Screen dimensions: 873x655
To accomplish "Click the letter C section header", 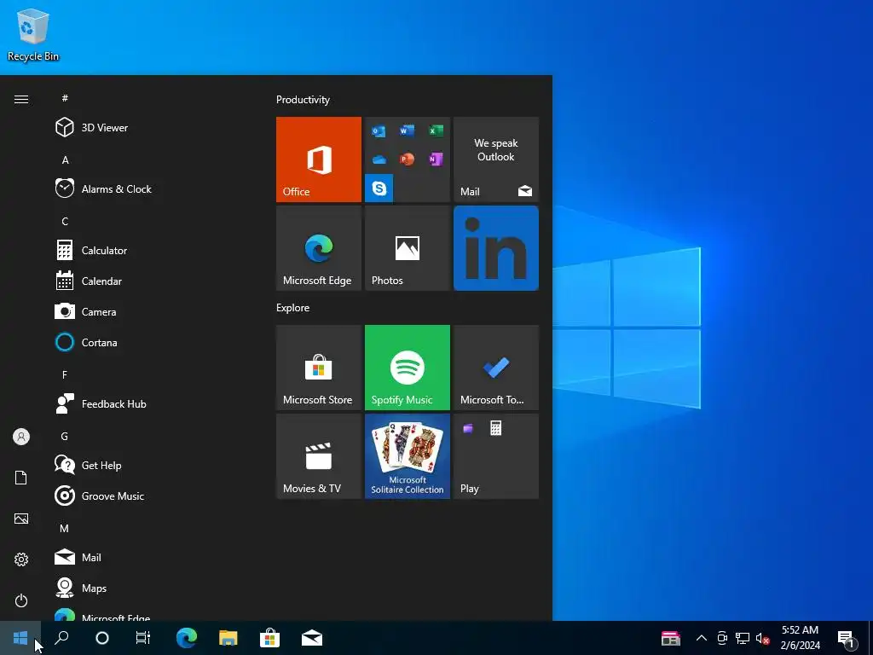I will (65, 221).
